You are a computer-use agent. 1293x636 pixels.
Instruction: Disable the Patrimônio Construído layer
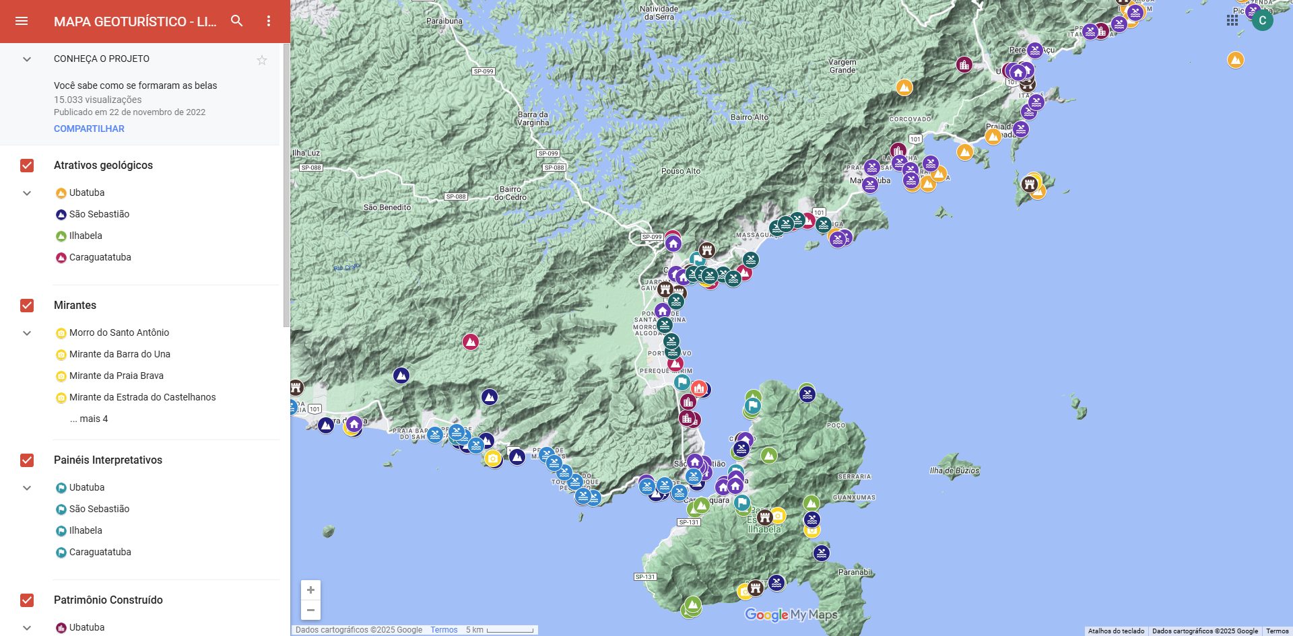coord(27,600)
